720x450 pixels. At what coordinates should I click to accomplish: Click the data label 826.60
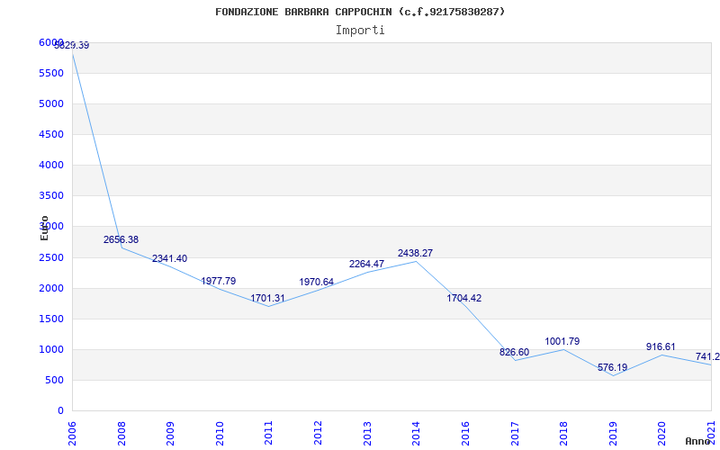point(514,352)
